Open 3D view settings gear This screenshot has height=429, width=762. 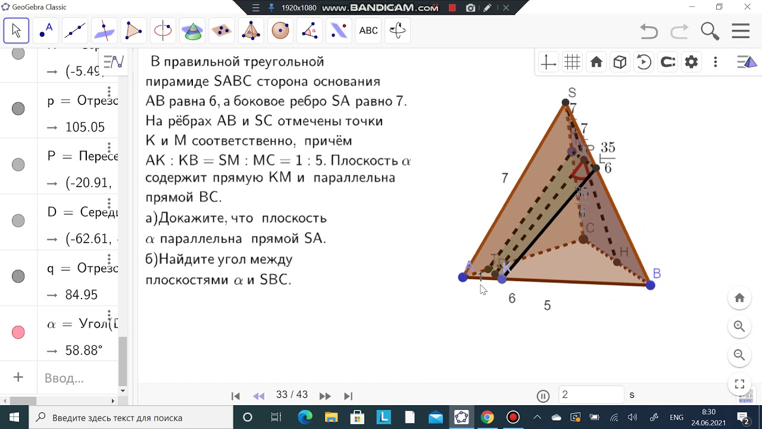(x=691, y=62)
